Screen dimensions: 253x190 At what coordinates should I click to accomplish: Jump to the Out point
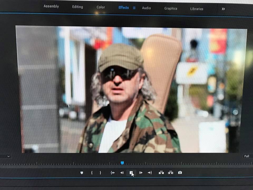[x=150, y=173]
